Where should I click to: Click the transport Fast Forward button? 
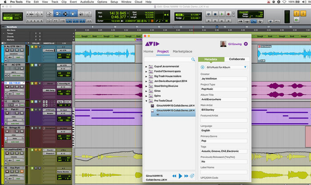click(222, 21)
